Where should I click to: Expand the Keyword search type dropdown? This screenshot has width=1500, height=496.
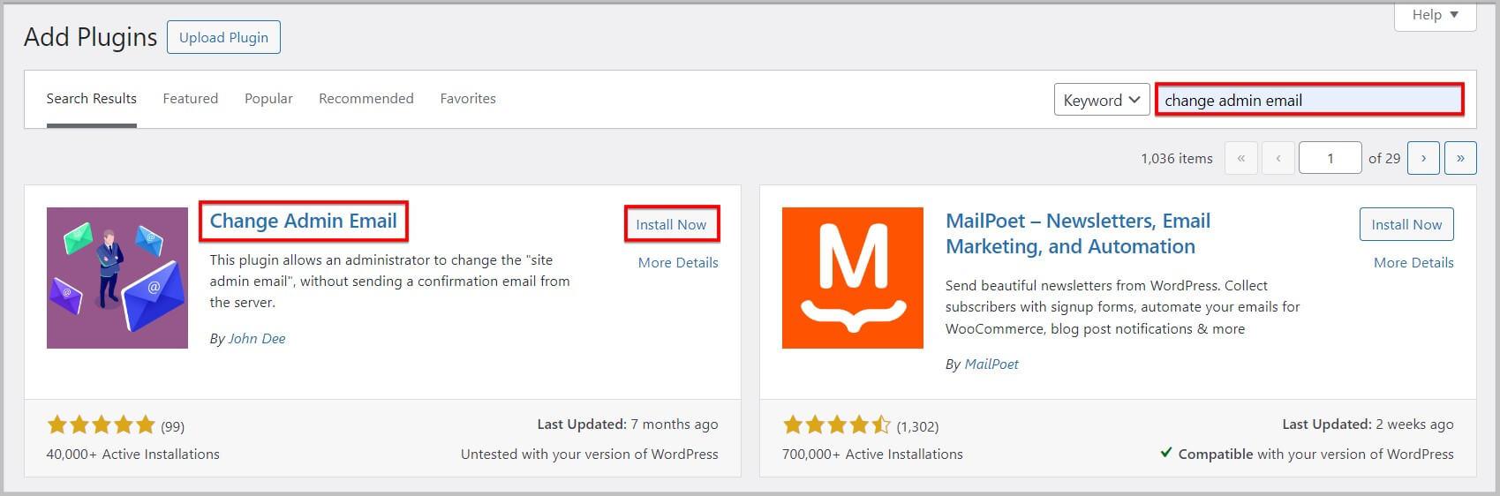tap(1102, 100)
